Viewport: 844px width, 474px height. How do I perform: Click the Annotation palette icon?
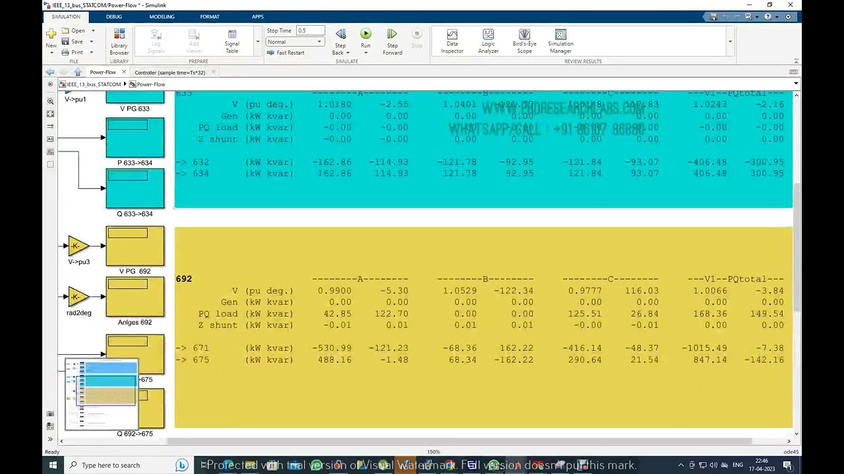50,139
